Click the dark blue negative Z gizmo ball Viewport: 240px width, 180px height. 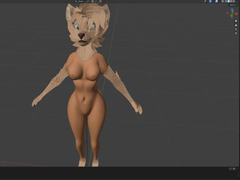232,17
